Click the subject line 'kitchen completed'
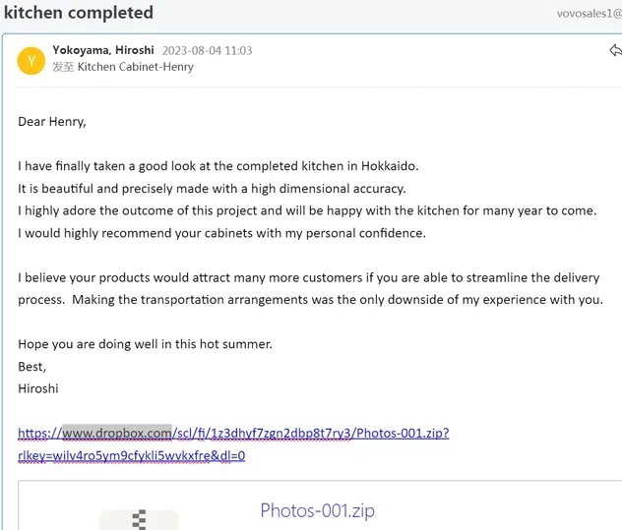Screen dimensions: 622x530 (x=79, y=13)
